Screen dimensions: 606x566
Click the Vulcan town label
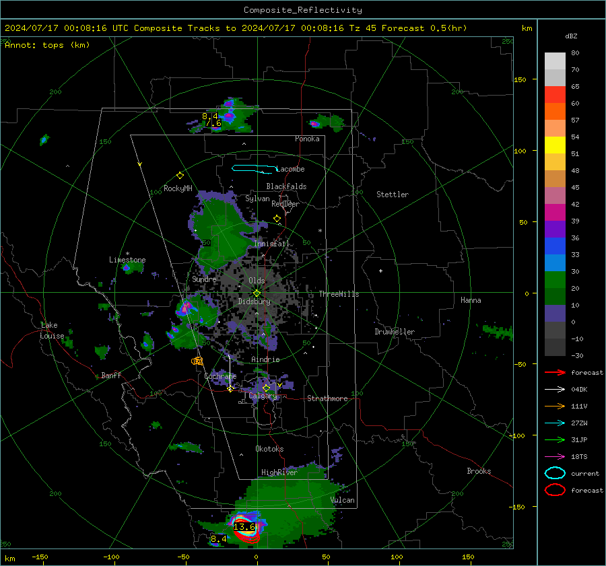[343, 500]
